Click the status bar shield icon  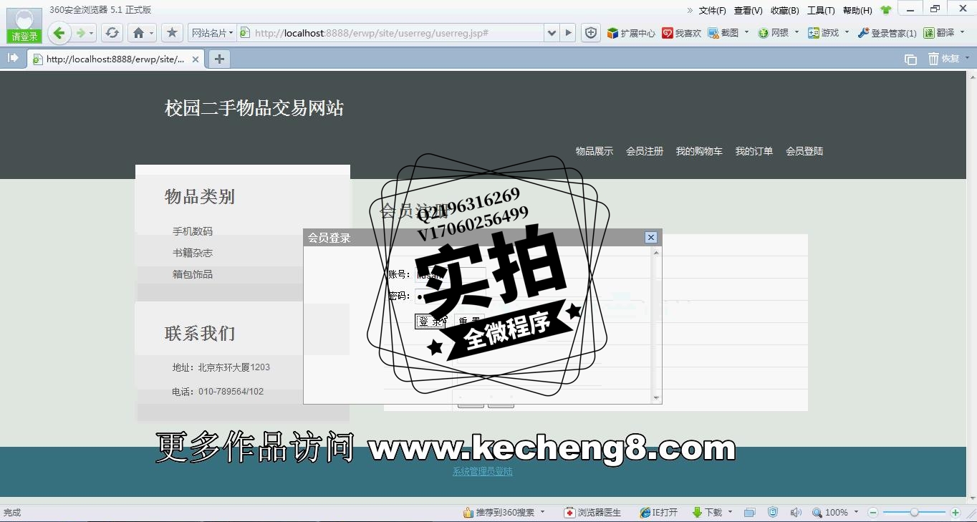773,513
